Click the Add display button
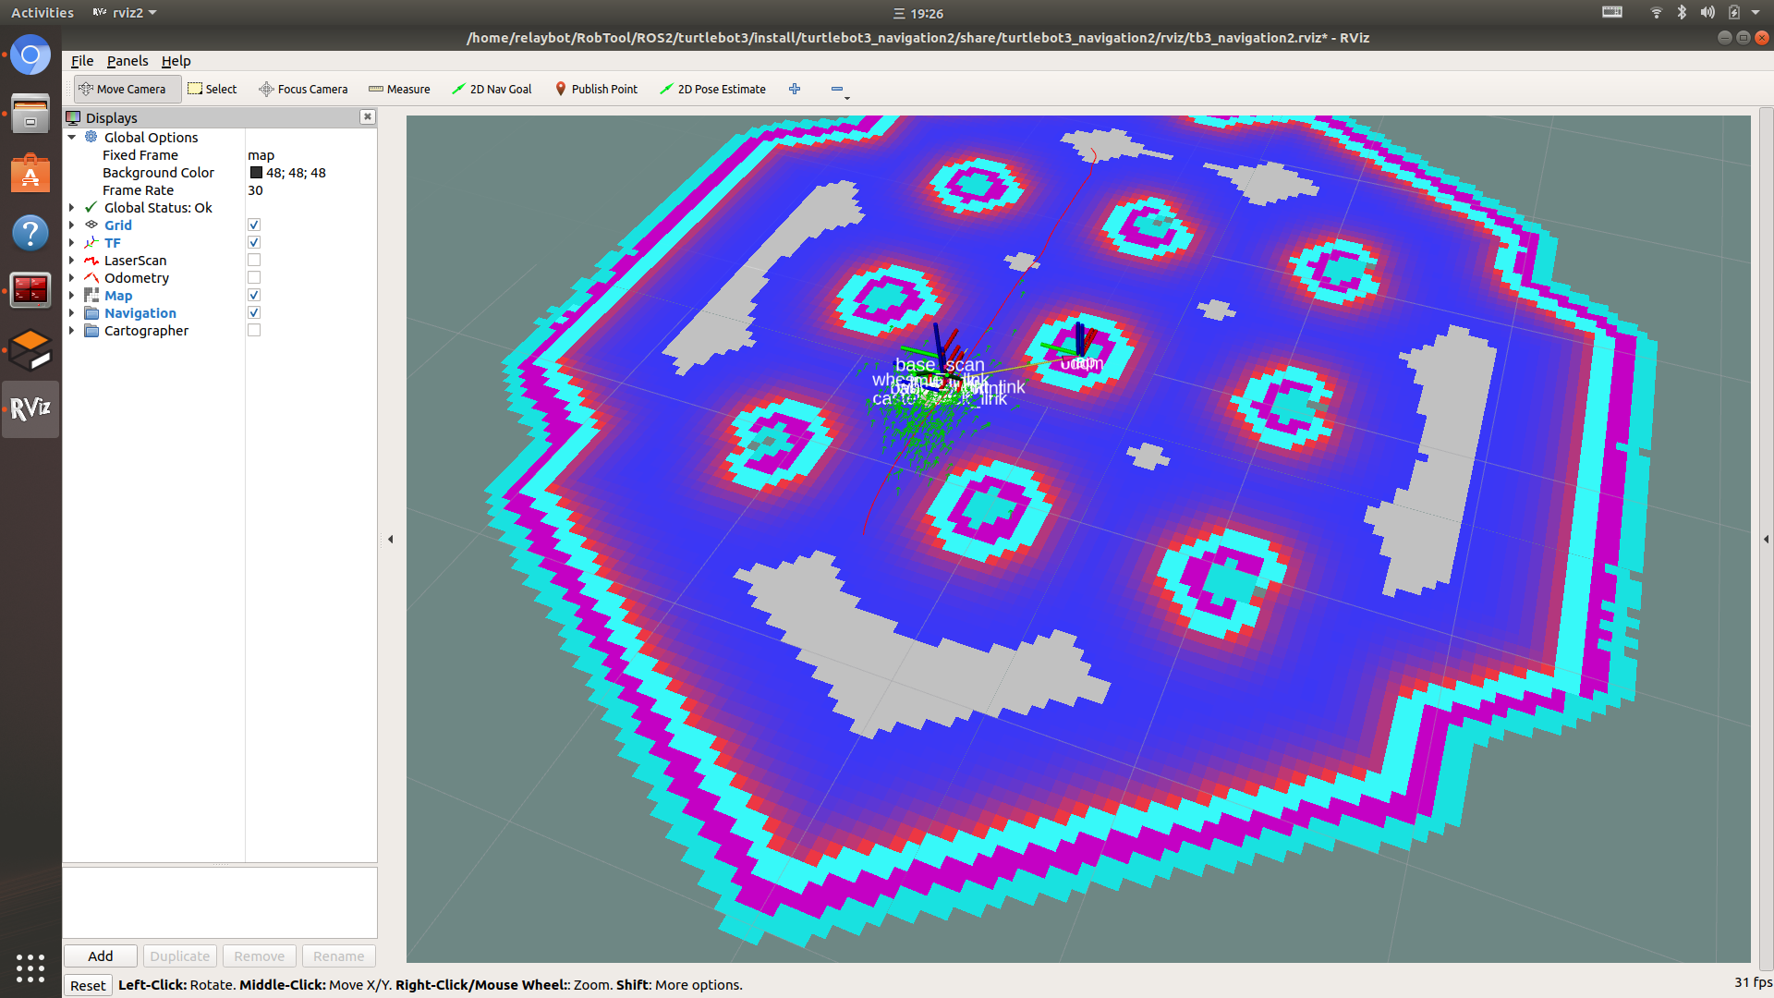The height and width of the screenshot is (998, 1774). point(101,955)
